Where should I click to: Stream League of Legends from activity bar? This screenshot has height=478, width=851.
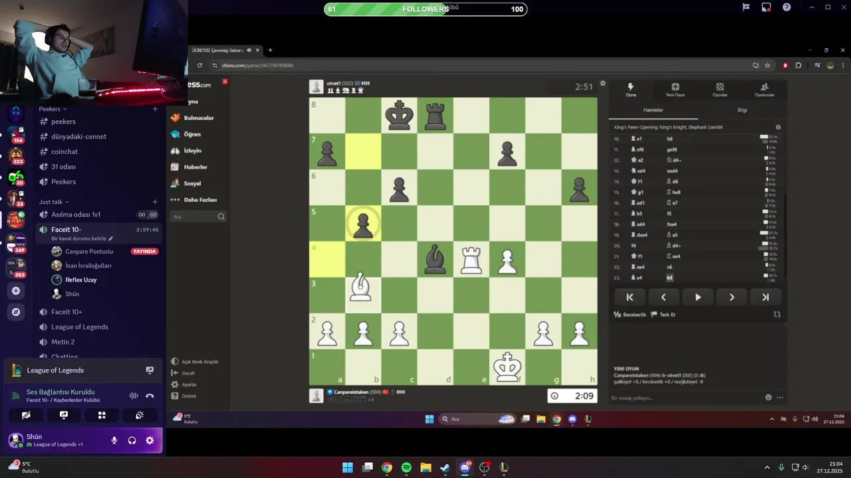point(150,370)
